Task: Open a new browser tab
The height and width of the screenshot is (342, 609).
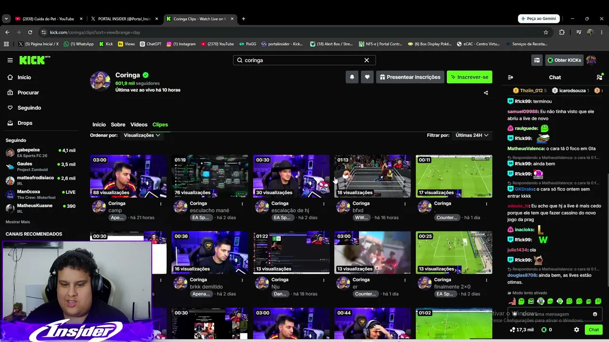Action: 244,19
